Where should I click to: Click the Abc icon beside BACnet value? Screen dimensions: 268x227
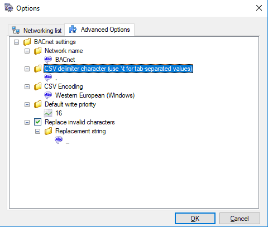click(48, 60)
